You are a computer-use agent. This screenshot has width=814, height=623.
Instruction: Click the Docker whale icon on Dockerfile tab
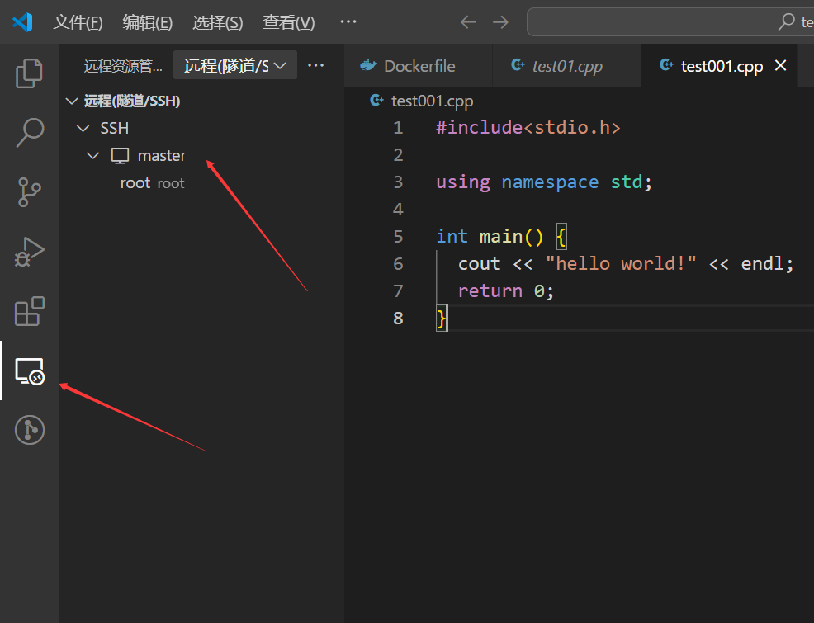pos(368,65)
